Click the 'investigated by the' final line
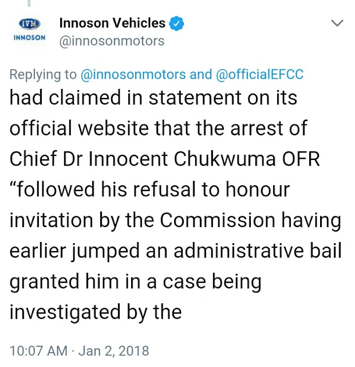This screenshot has width=355, height=367. [96, 312]
